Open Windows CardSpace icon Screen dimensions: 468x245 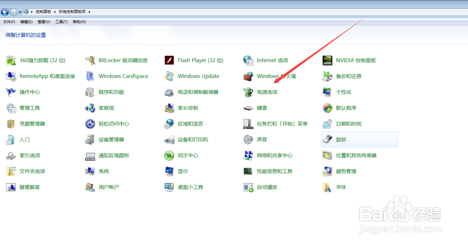pos(90,76)
